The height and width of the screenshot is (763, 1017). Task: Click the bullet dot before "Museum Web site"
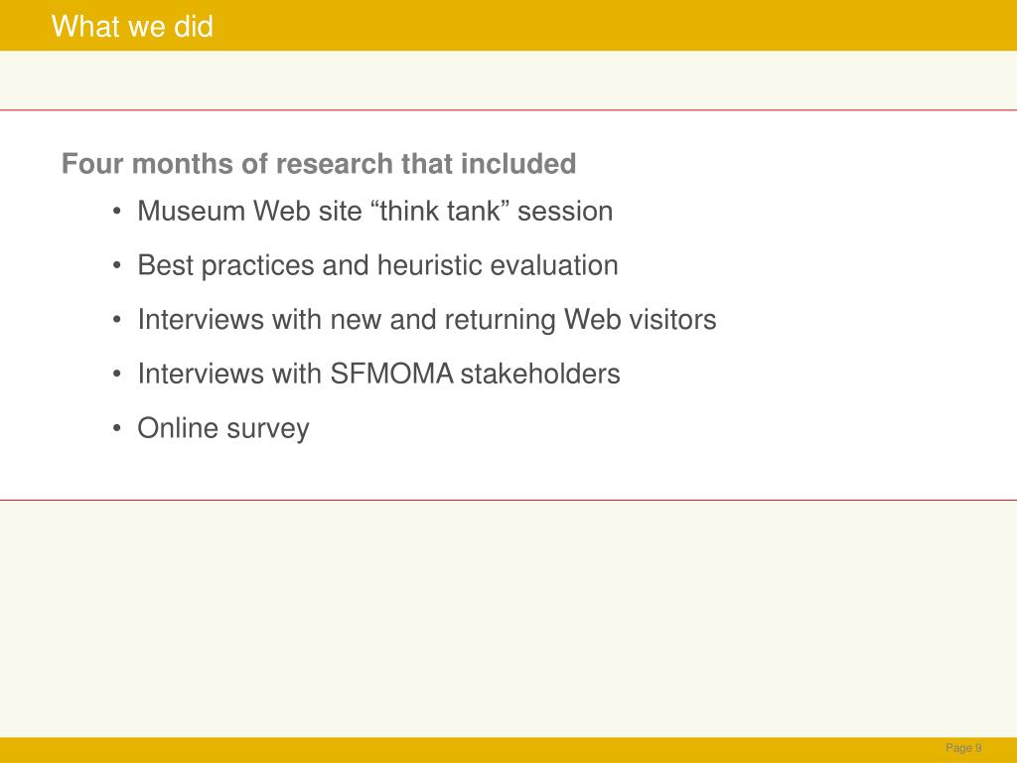(x=117, y=212)
